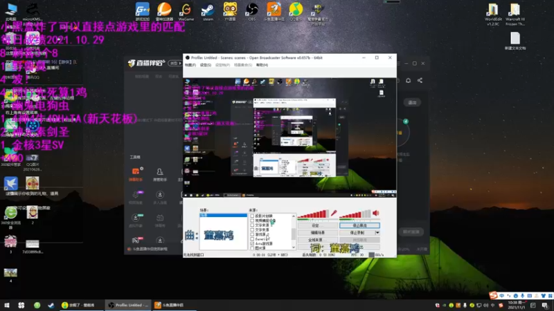Open the 虚拟形象 tool with the green NEW badge
Viewport: 554px width, 311px height.
click(x=136, y=220)
